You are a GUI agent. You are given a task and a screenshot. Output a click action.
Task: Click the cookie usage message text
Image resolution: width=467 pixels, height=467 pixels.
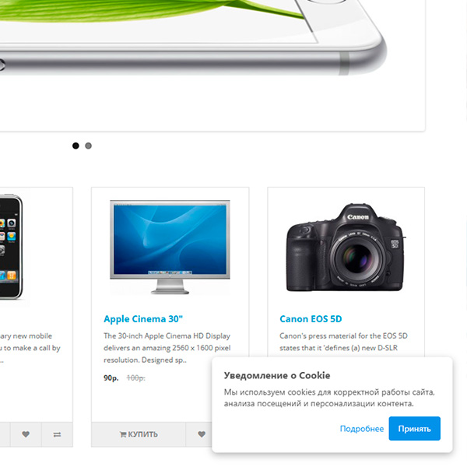click(x=329, y=398)
